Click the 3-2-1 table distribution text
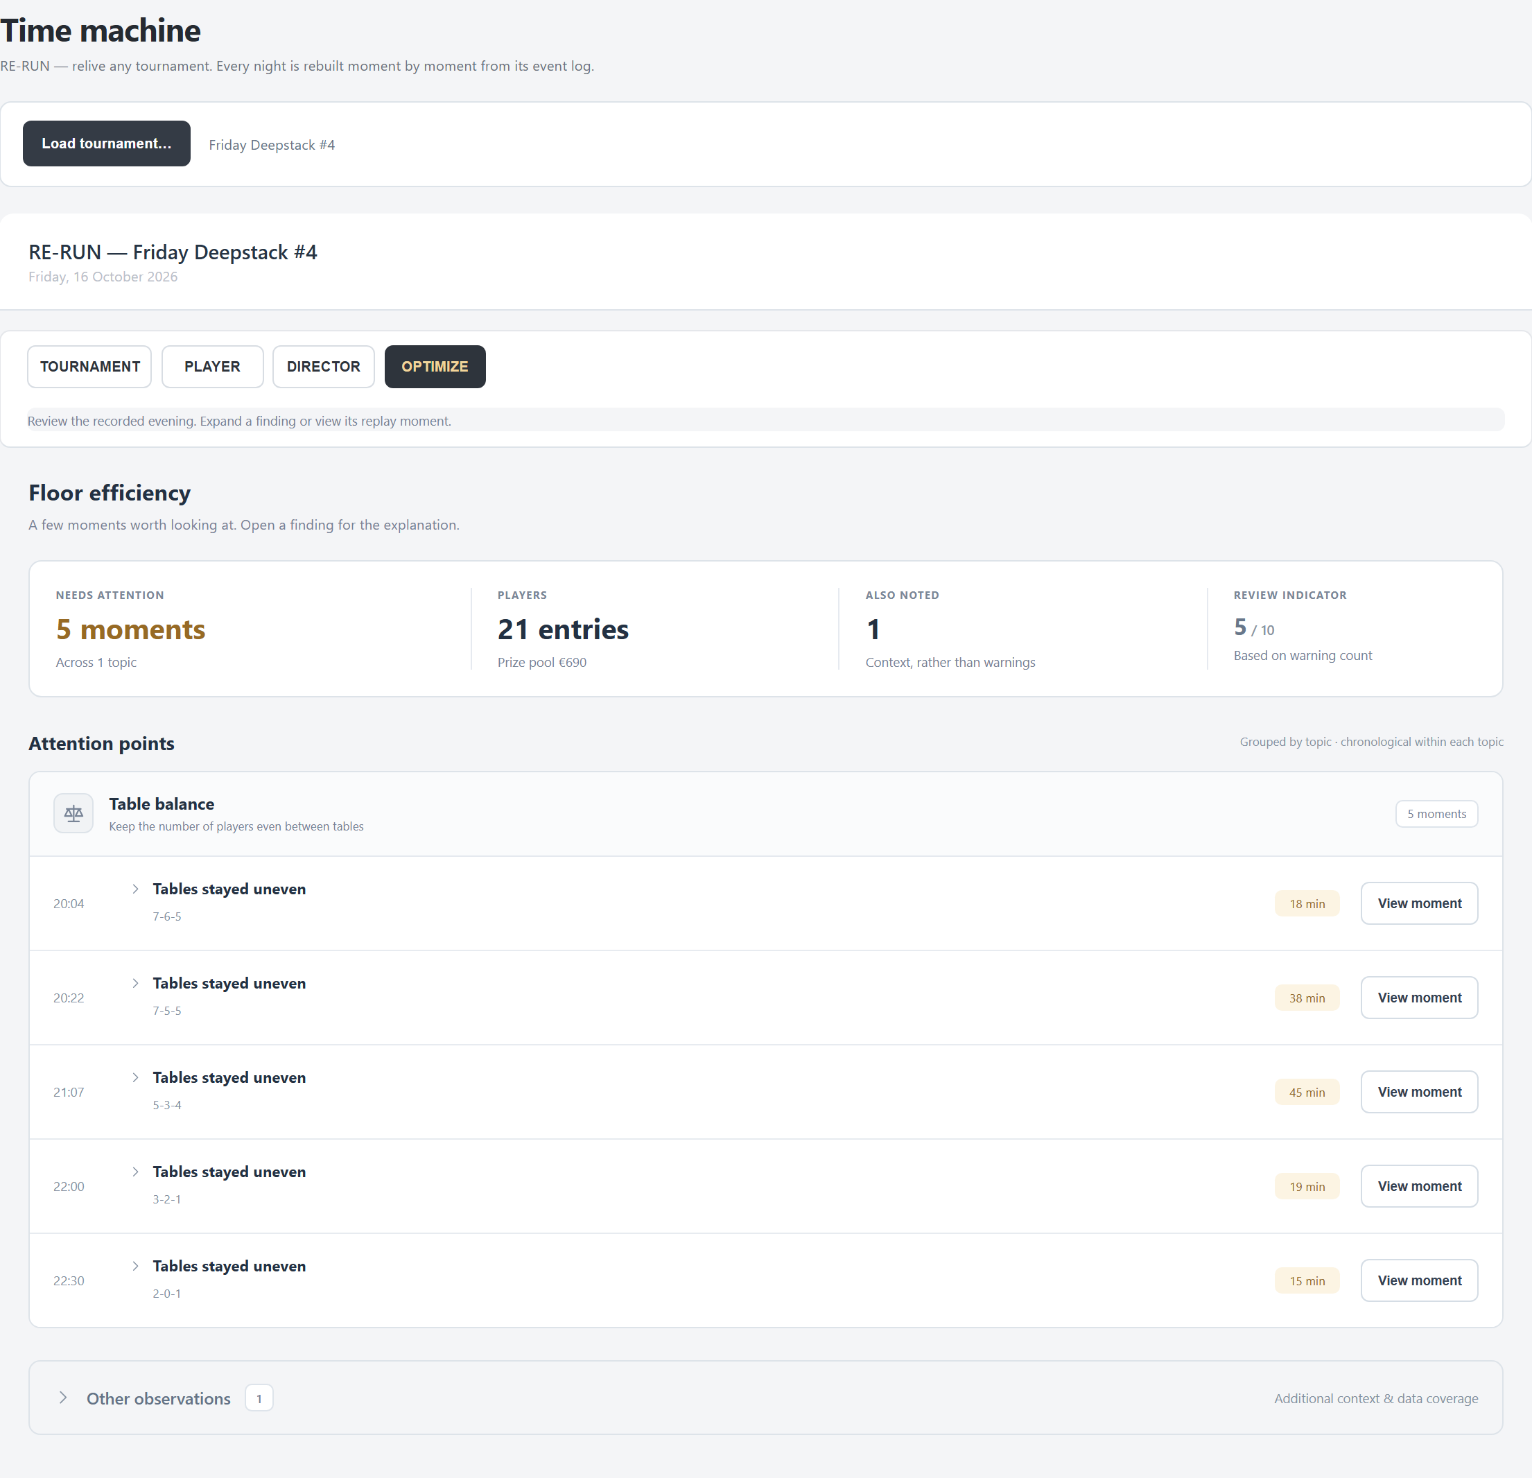This screenshot has width=1532, height=1478. point(167,1199)
